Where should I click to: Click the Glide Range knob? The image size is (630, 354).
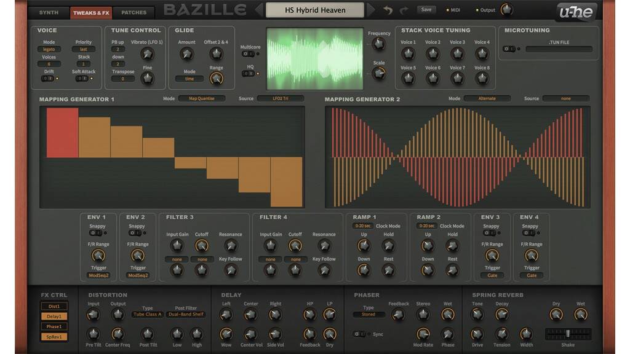(216, 78)
